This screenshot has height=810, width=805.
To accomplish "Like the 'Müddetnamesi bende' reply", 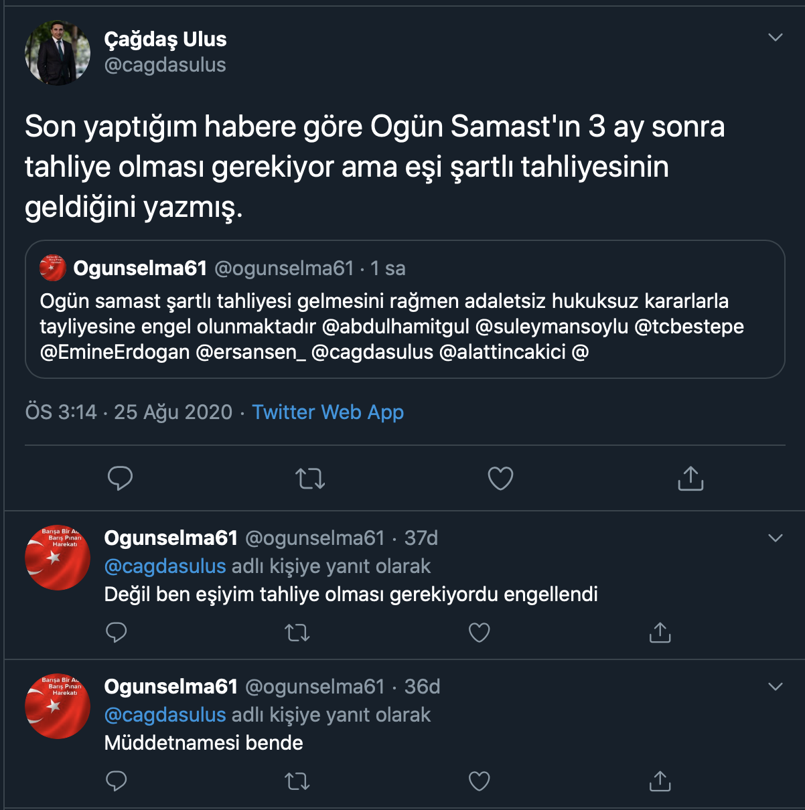I will [x=479, y=781].
